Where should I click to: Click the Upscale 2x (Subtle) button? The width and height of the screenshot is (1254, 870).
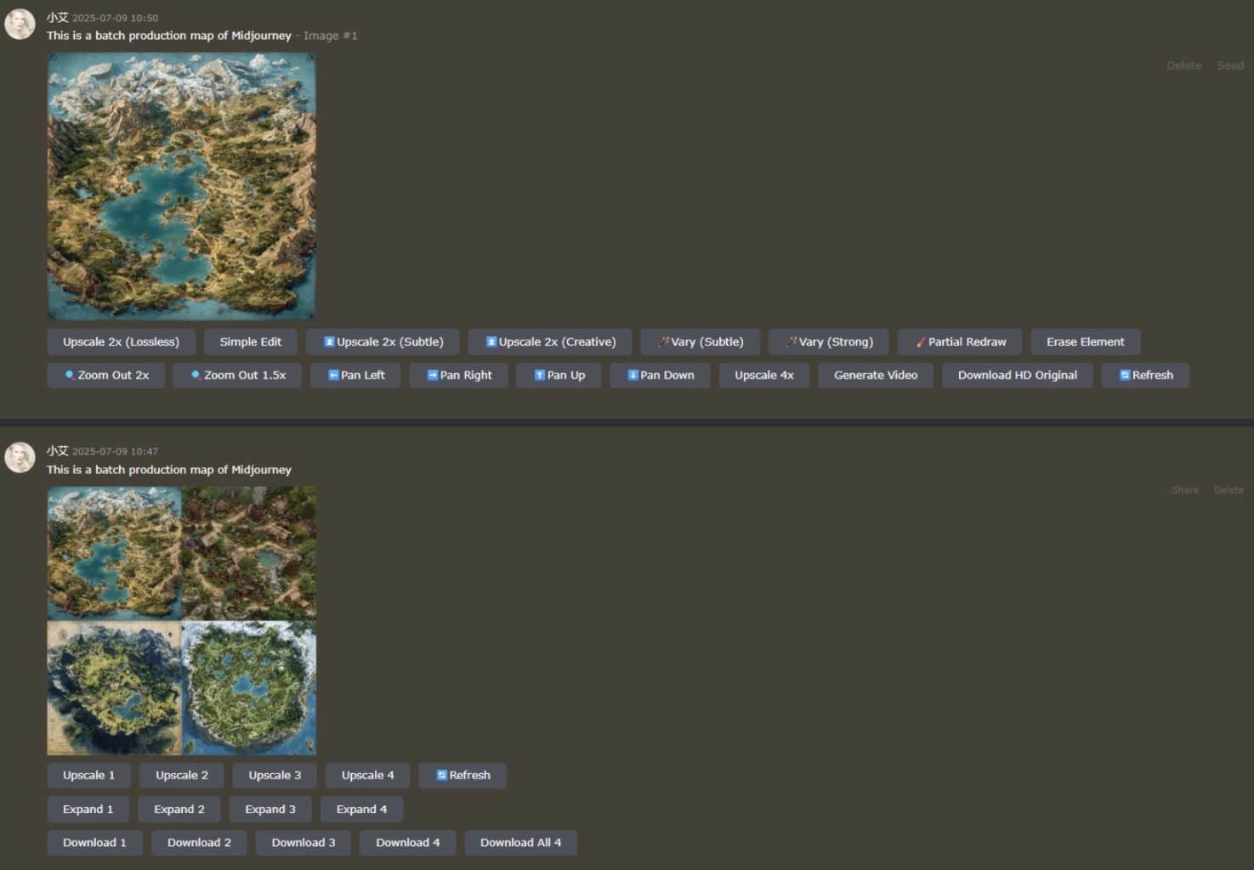click(x=383, y=342)
